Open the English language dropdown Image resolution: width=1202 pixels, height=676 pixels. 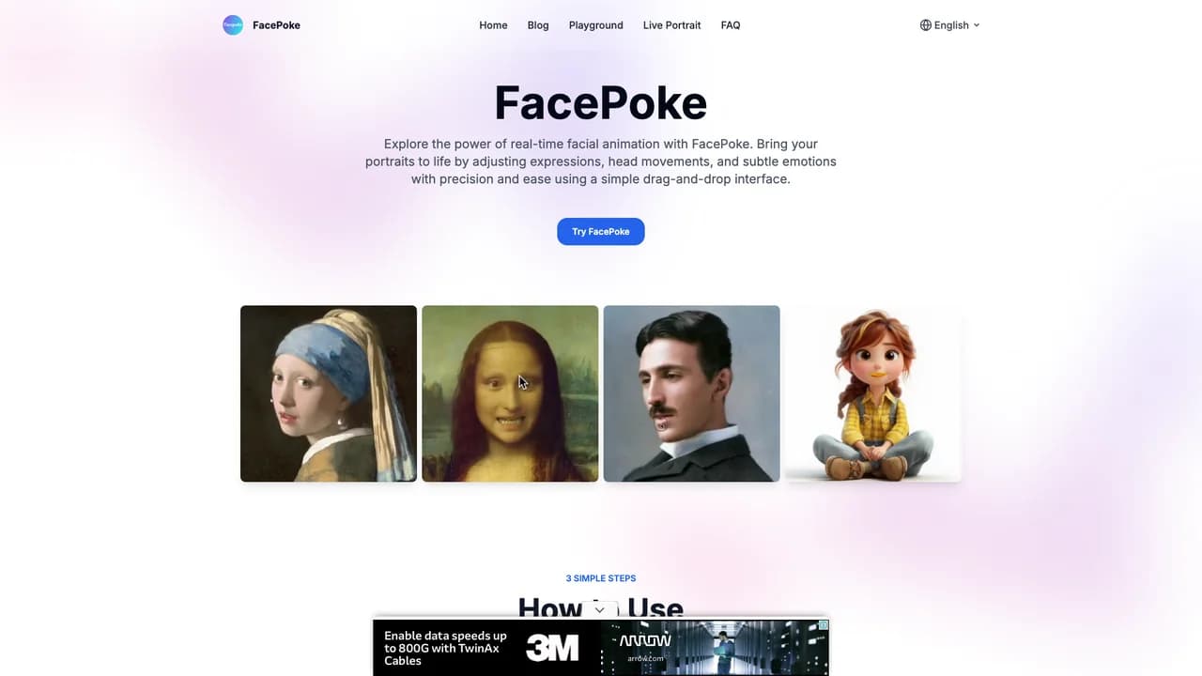coord(949,25)
